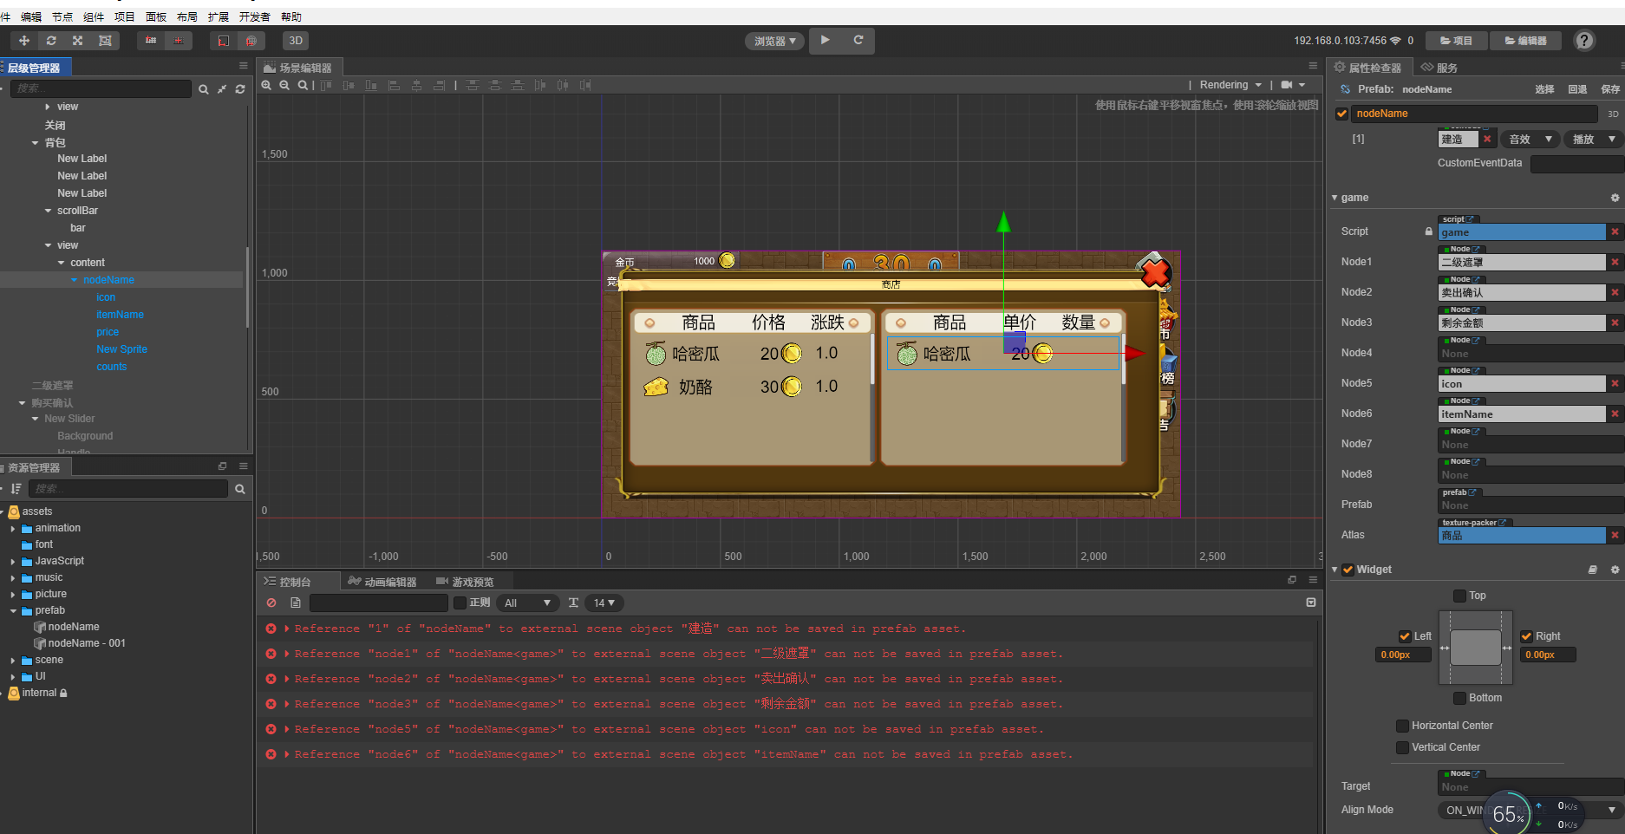Viewport: 1625px width, 834px height.
Task: Open the 浏览器 preview platform dropdown
Action: 774,41
